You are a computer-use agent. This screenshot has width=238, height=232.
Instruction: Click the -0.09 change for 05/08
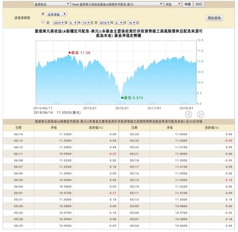[228, 213]
